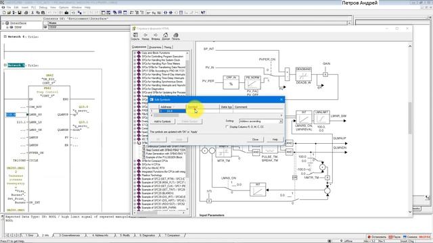This screenshot has width=433, height=243.
Task: Open the Window menu
Action: click(x=76, y=7)
